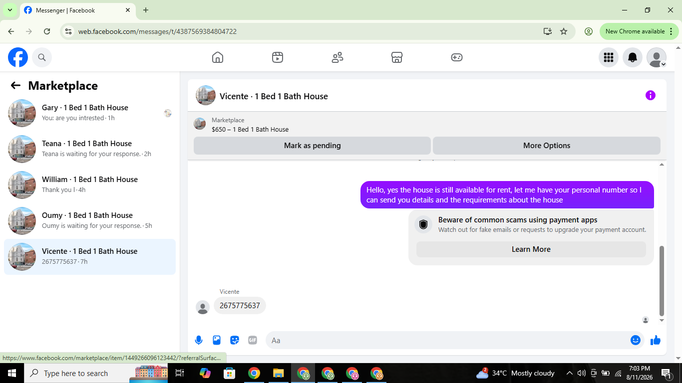Open the notifications bell
682x383 pixels.
(633, 57)
